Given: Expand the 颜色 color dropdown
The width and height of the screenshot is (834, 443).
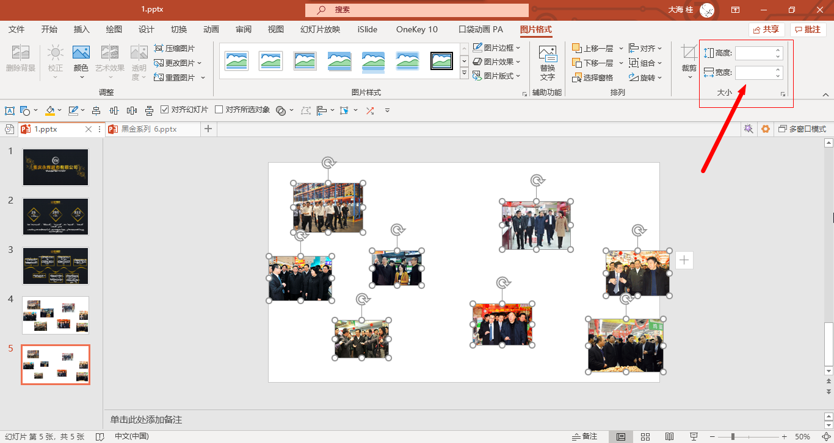Looking at the screenshot, I should pyautogui.click(x=81, y=68).
